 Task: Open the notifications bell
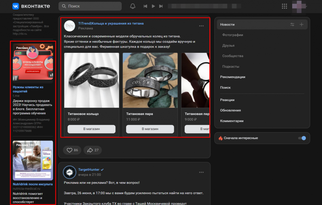pyautogui.click(x=133, y=6)
